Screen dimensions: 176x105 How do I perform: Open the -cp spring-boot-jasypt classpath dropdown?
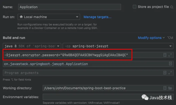[x=118, y=46]
